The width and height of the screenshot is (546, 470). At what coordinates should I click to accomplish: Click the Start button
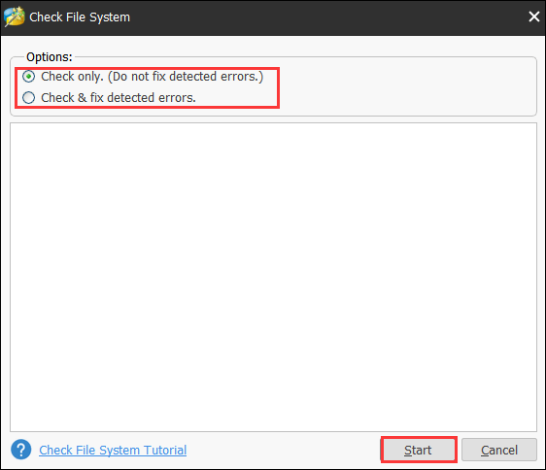[x=418, y=450]
